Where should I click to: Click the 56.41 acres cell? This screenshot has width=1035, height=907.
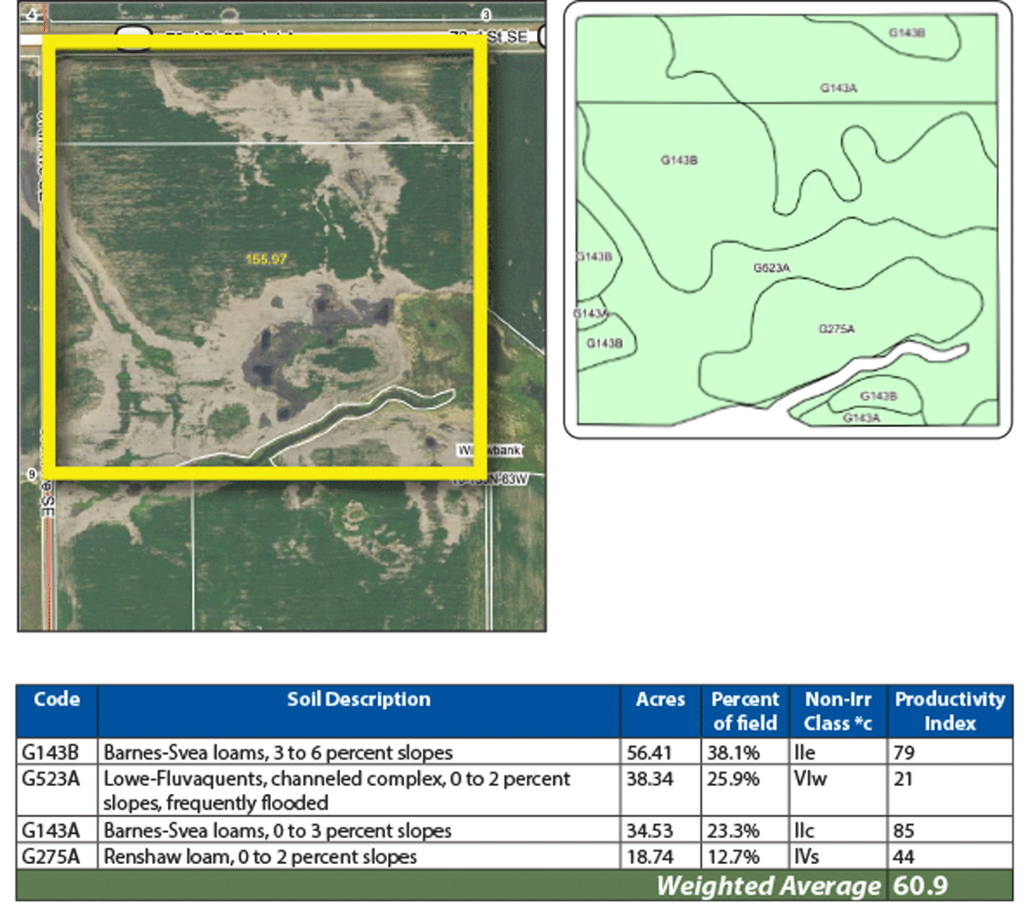(x=649, y=752)
